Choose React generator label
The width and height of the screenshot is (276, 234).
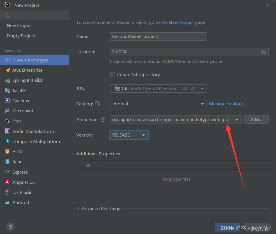click(x=18, y=162)
